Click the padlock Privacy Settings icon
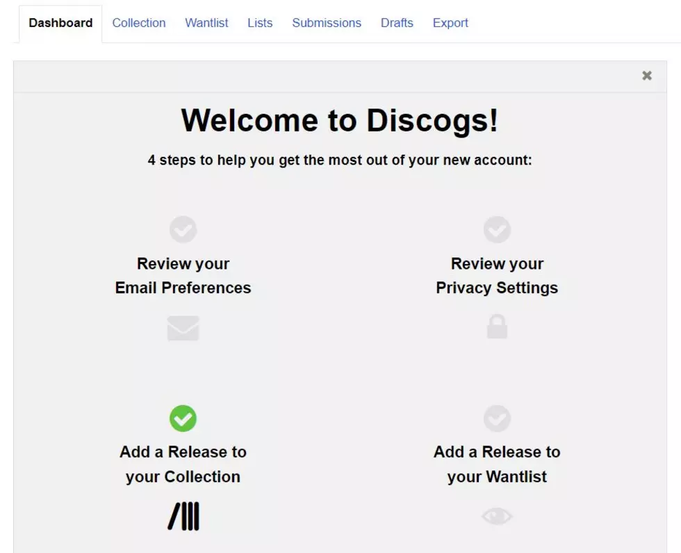 [497, 327]
